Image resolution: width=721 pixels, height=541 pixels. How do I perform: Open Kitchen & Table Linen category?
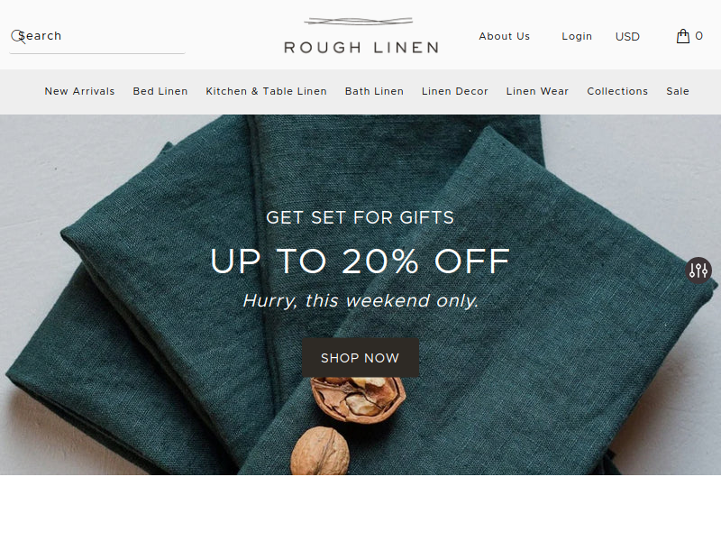(x=266, y=91)
